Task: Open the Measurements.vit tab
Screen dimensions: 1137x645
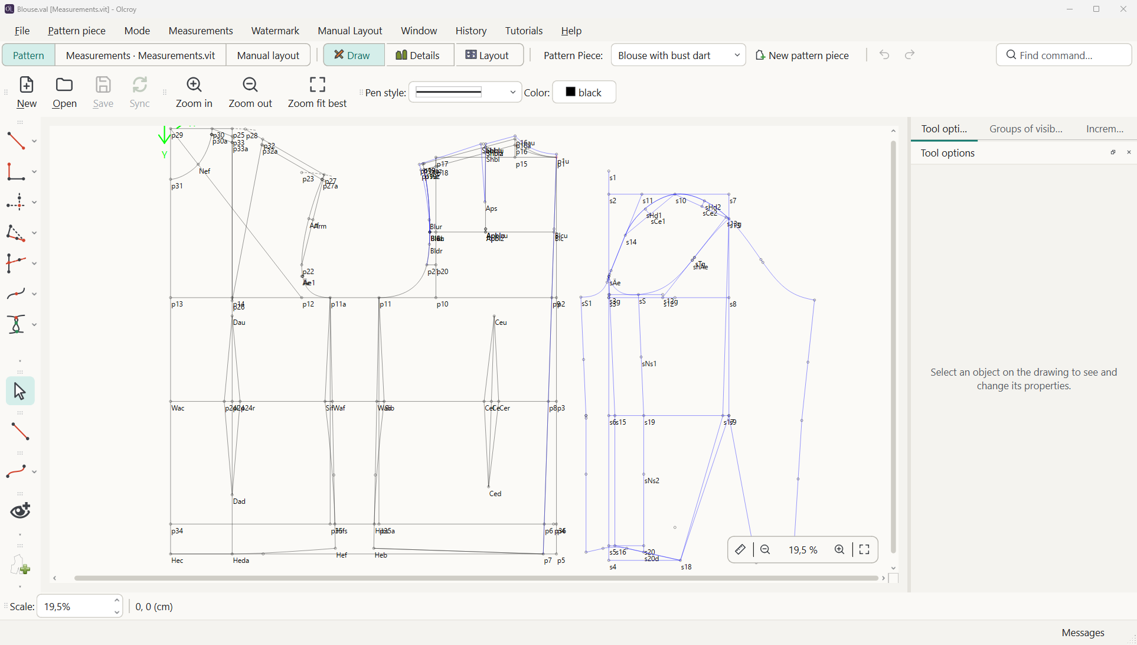Action: pos(141,55)
